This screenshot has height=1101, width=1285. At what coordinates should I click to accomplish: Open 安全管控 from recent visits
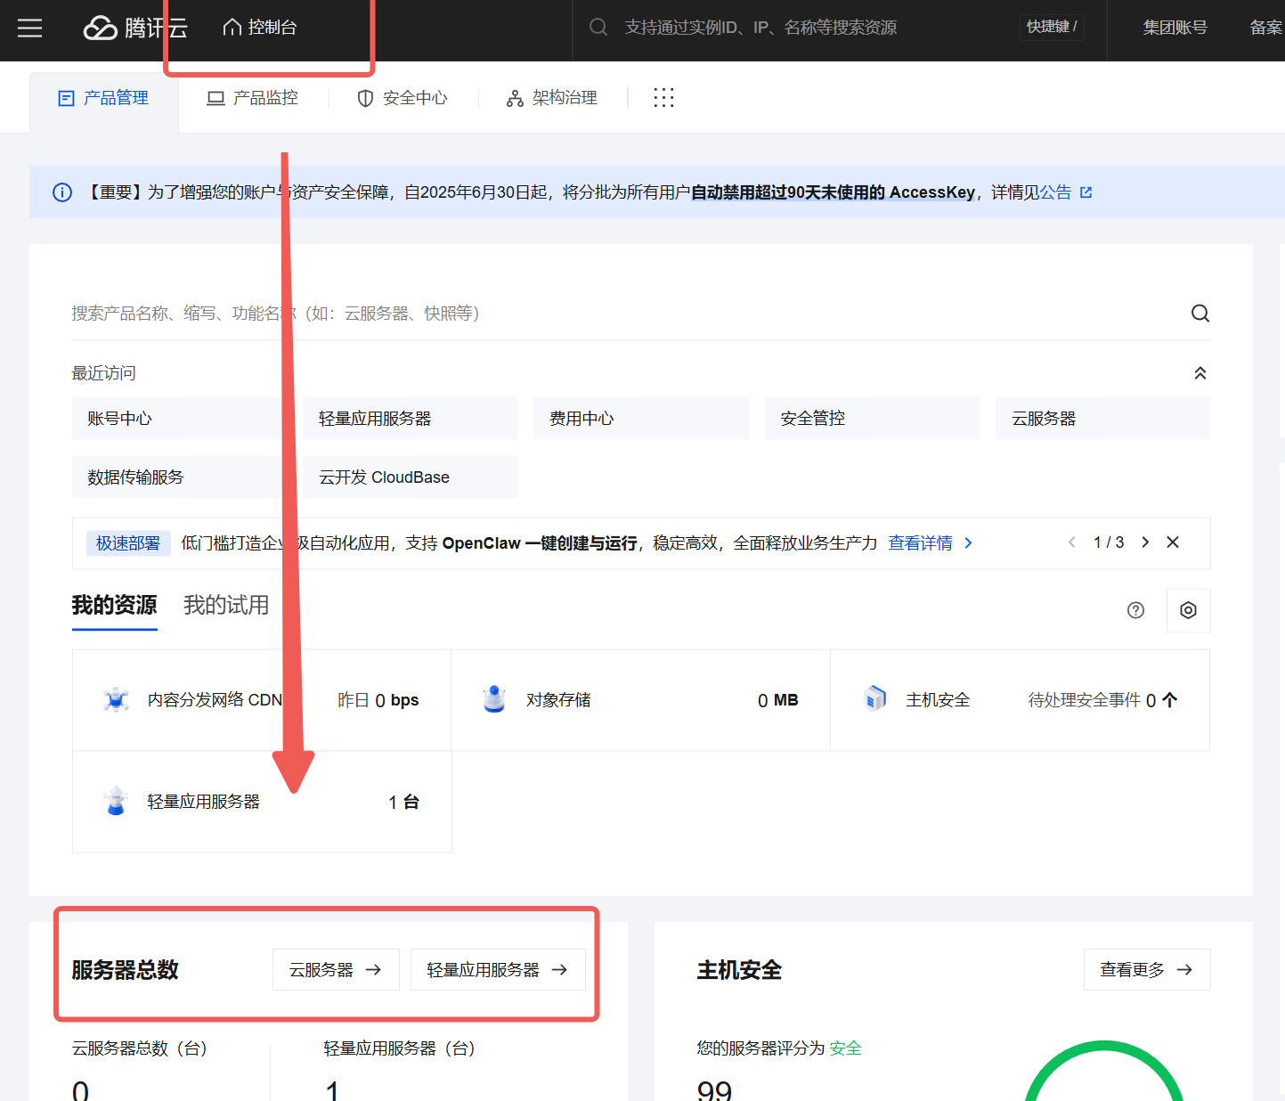coord(872,419)
